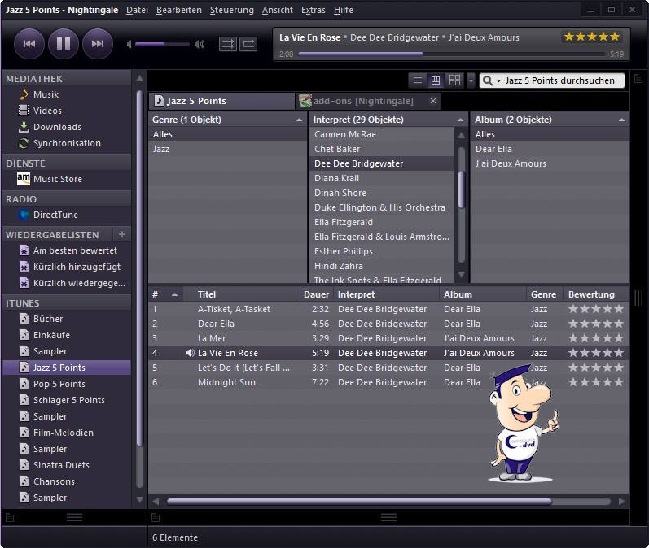Rate the track Midnight Sun with stars
This screenshot has width=649, height=548.
coord(595,382)
